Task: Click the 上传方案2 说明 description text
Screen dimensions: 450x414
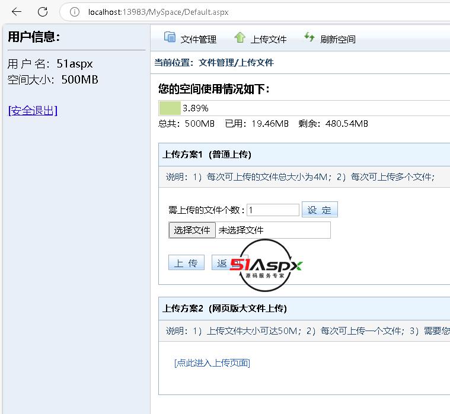Action: (x=308, y=331)
